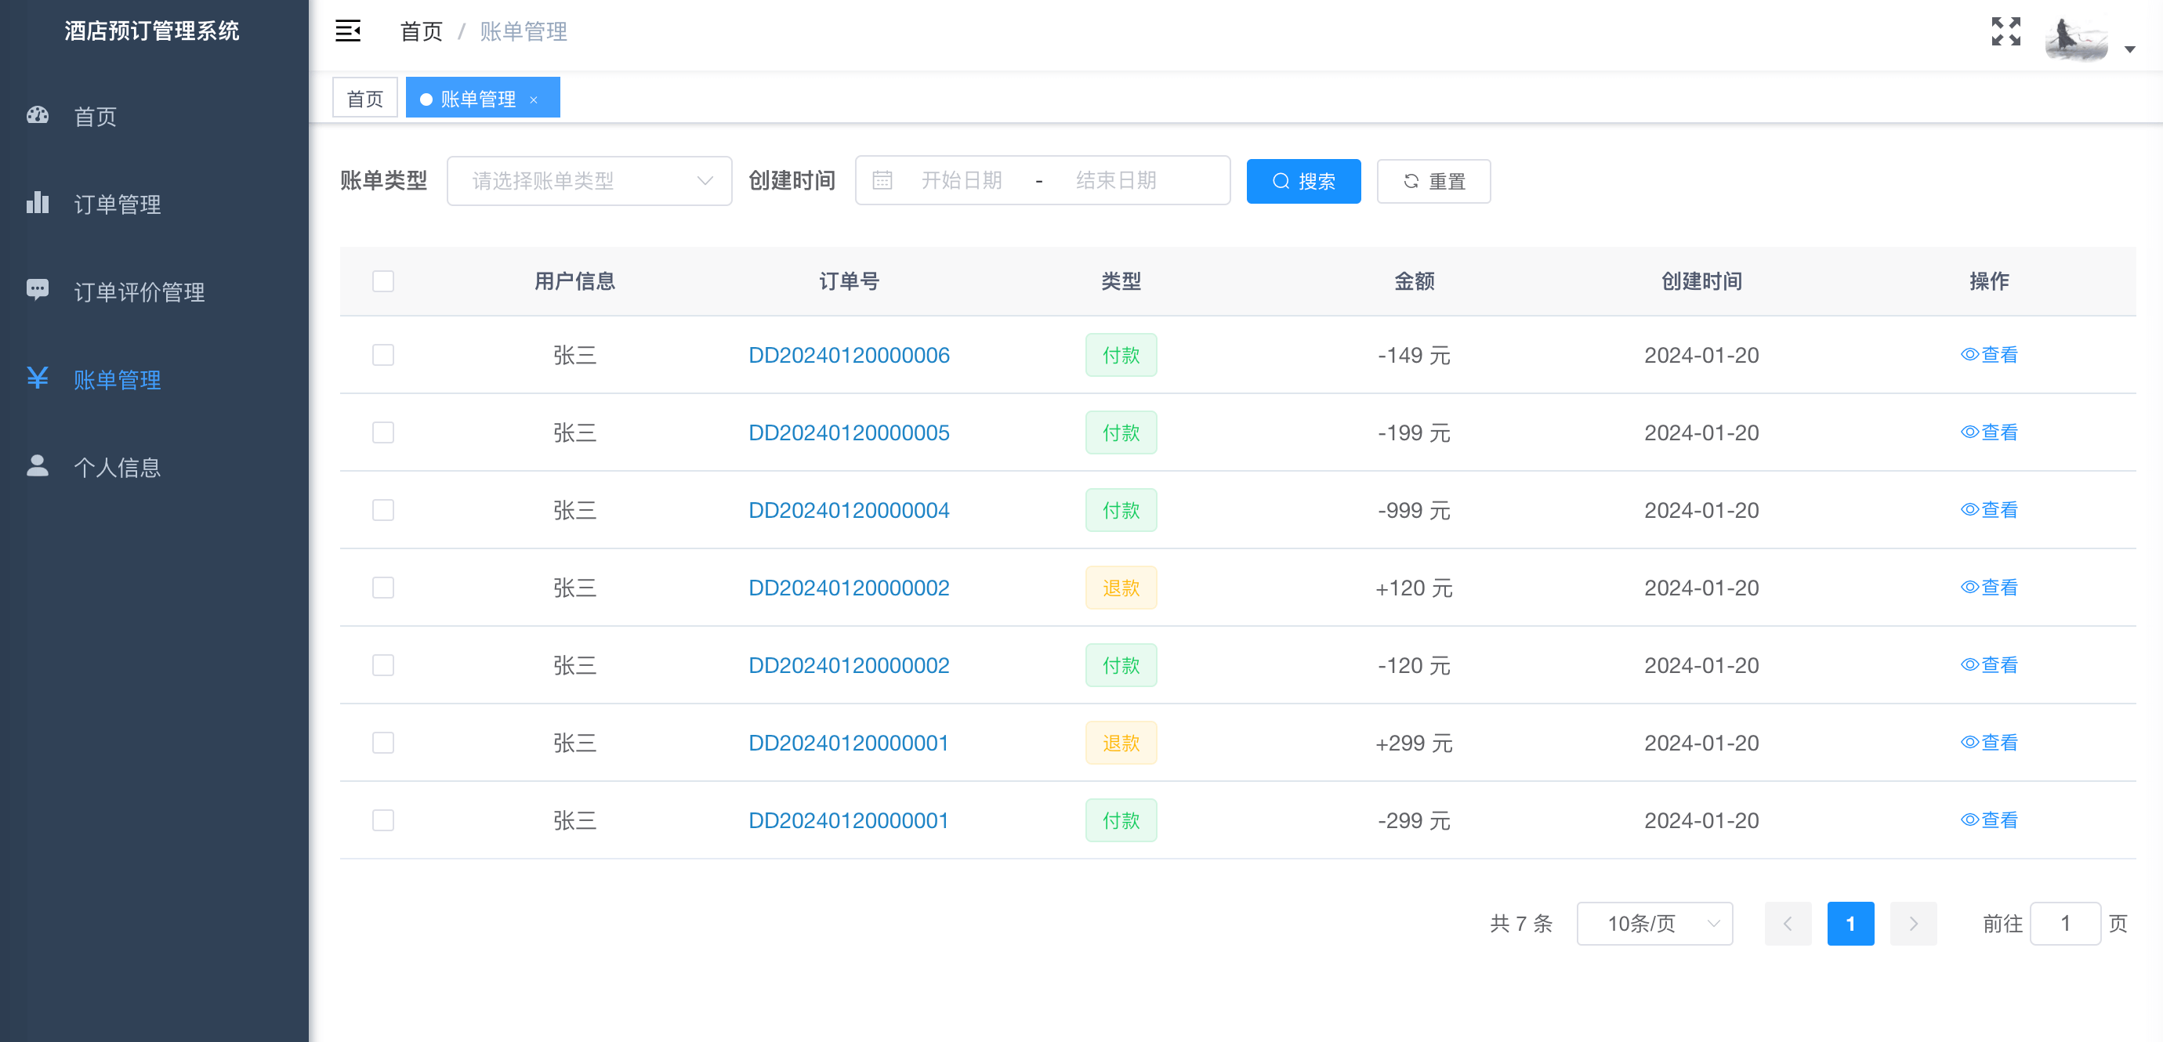Click the 订单评价管理 comment bubble icon
The image size is (2163, 1042).
click(38, 291)
